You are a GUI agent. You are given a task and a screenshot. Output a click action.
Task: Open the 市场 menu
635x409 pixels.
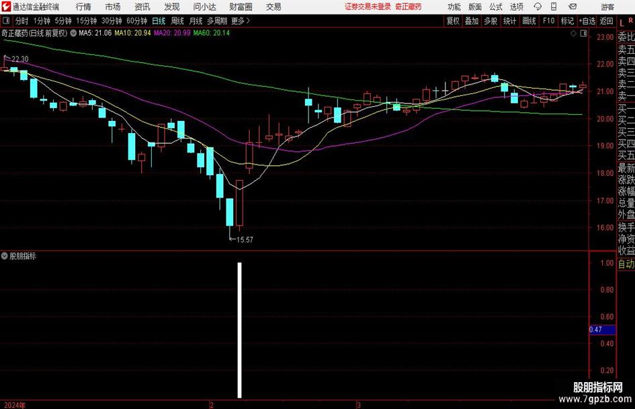tap(113, 7)
